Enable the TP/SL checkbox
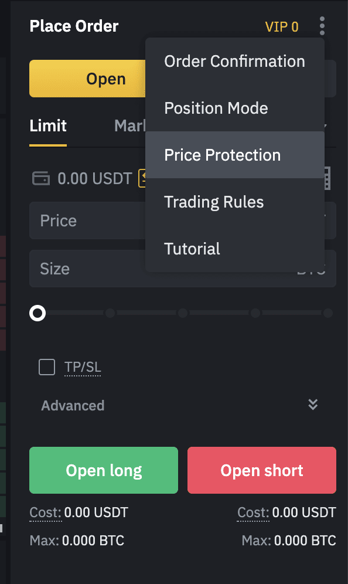348x584 pixels. [47, 367]
